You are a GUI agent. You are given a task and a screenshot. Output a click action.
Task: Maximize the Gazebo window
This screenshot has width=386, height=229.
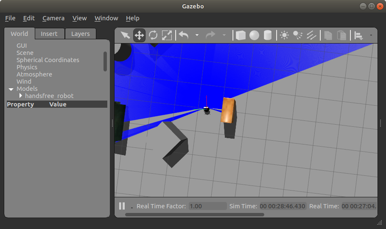point(372,6)
